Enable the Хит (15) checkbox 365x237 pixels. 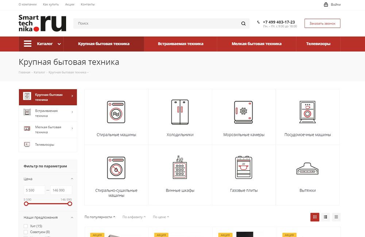point(26,226)
